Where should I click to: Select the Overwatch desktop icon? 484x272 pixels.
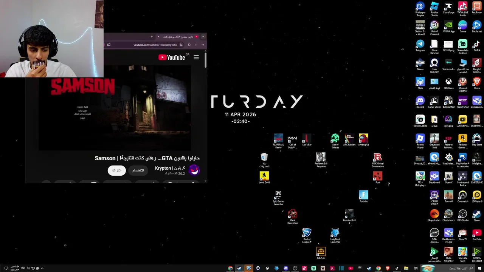click(x=463, y=197)
